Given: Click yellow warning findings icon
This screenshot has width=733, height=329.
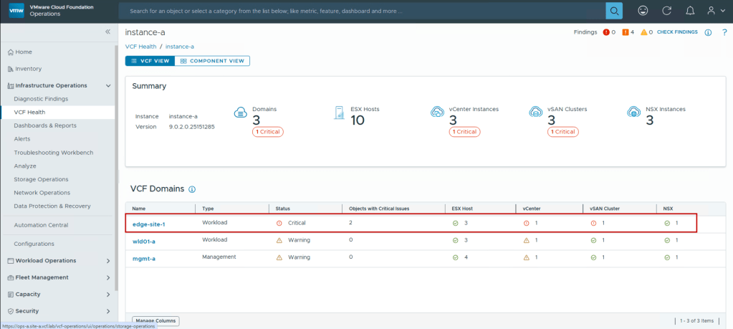Looking at the screenshot, I should 643,32.
